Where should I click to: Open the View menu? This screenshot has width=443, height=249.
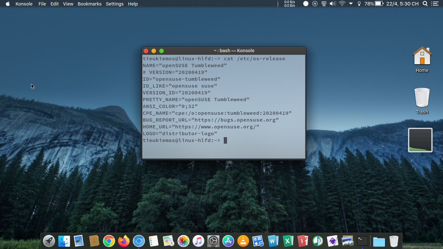[68, 4]
